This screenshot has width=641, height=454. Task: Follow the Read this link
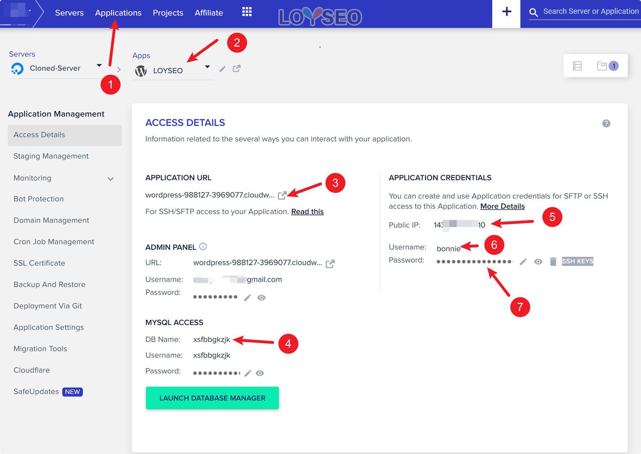[307, 212]
